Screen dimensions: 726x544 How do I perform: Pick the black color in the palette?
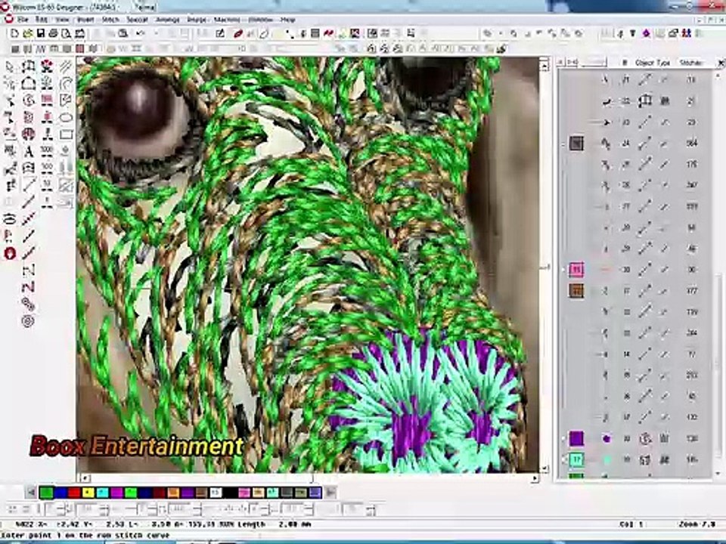[x=230, y=493]
